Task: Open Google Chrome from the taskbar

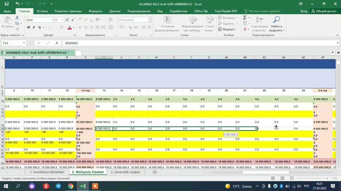Action: [71, 186]
